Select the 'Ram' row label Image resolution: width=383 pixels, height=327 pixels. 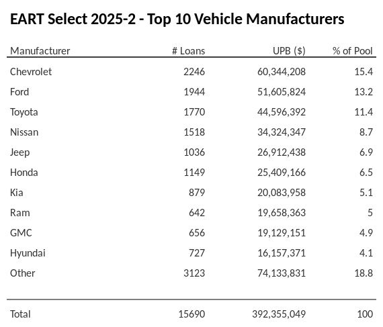20,213
